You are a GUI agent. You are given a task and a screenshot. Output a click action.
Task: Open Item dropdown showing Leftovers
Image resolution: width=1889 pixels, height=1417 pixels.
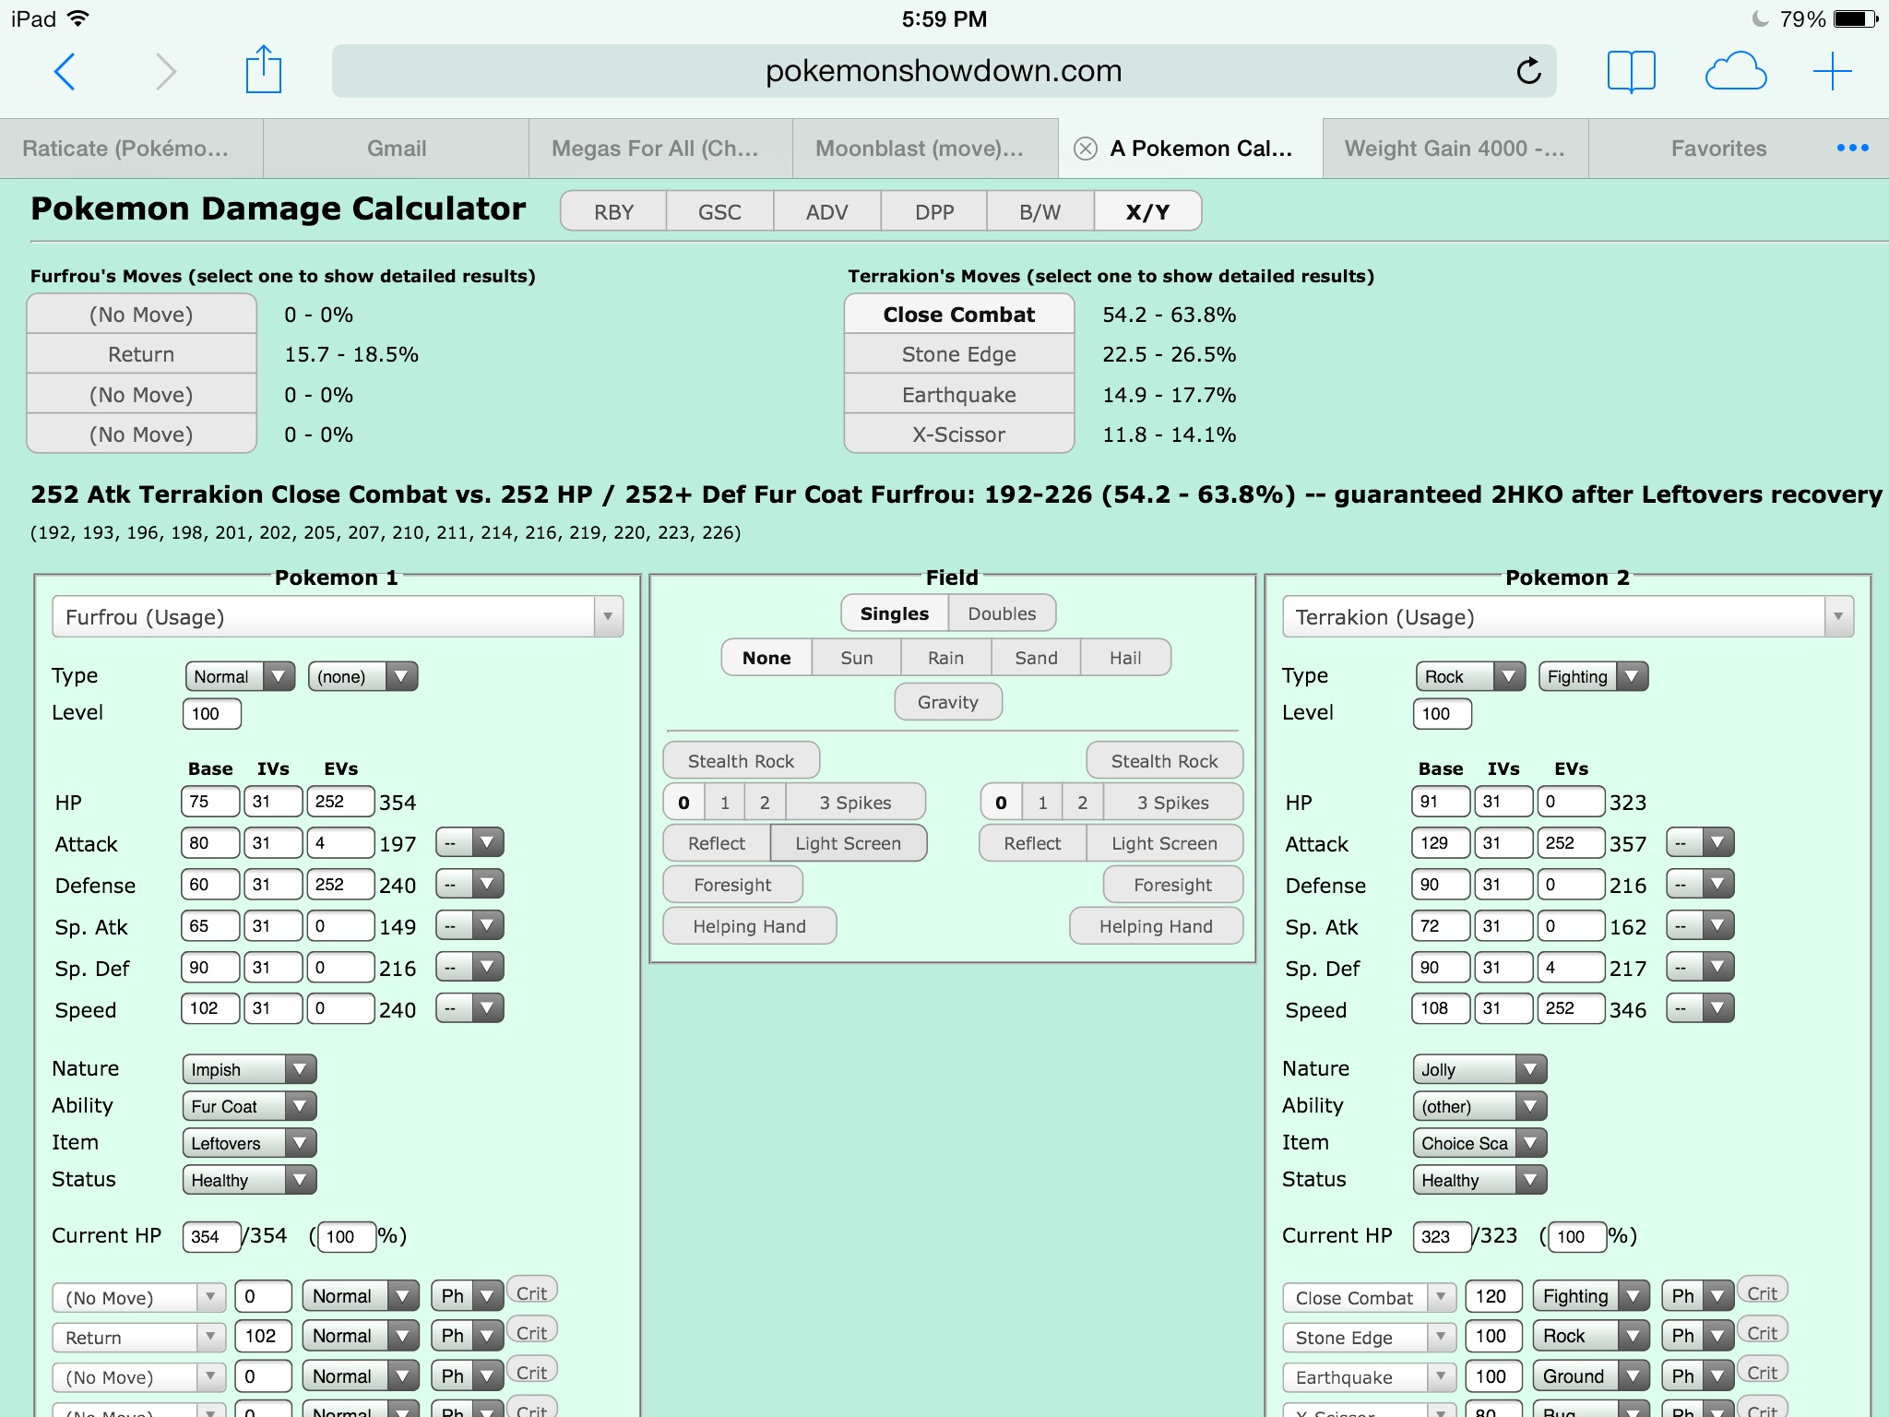click(x=249, y=1143)
